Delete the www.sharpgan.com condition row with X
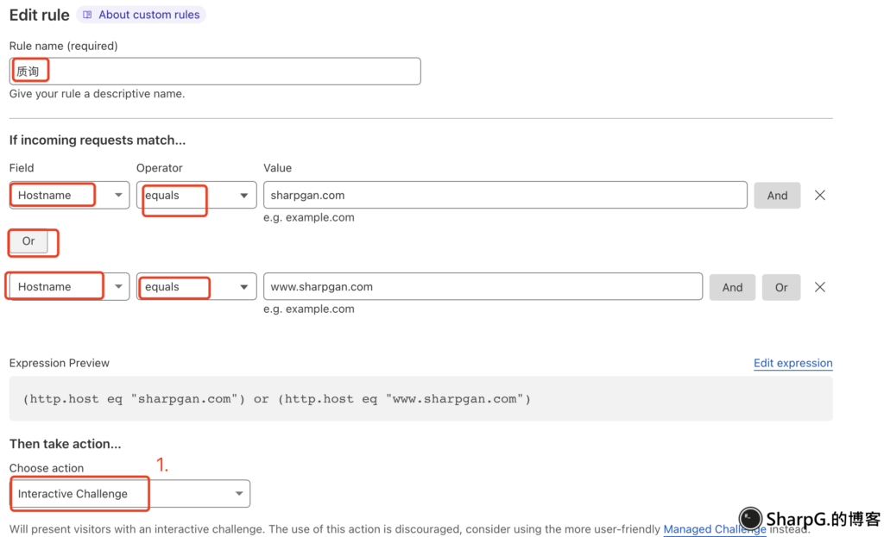 click(x=819, y=287)
